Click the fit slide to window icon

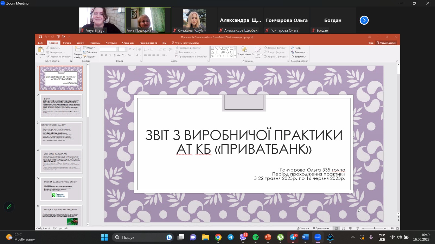pos(397,228)
